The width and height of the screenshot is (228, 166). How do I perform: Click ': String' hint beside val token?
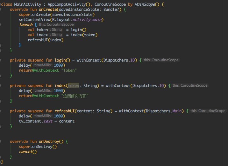(56, 30)
